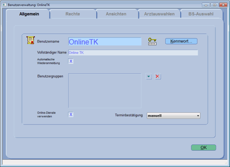This screenshot has height=167, width=230.
Task: Click inside the Benutzergruppen list box
Action: 105,91
